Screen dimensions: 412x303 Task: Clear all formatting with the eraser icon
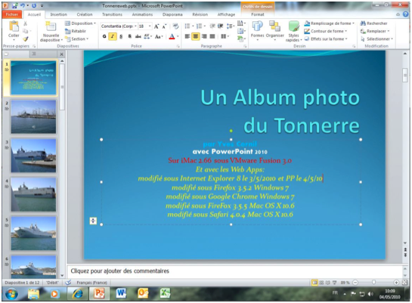(x=176, y=26)
